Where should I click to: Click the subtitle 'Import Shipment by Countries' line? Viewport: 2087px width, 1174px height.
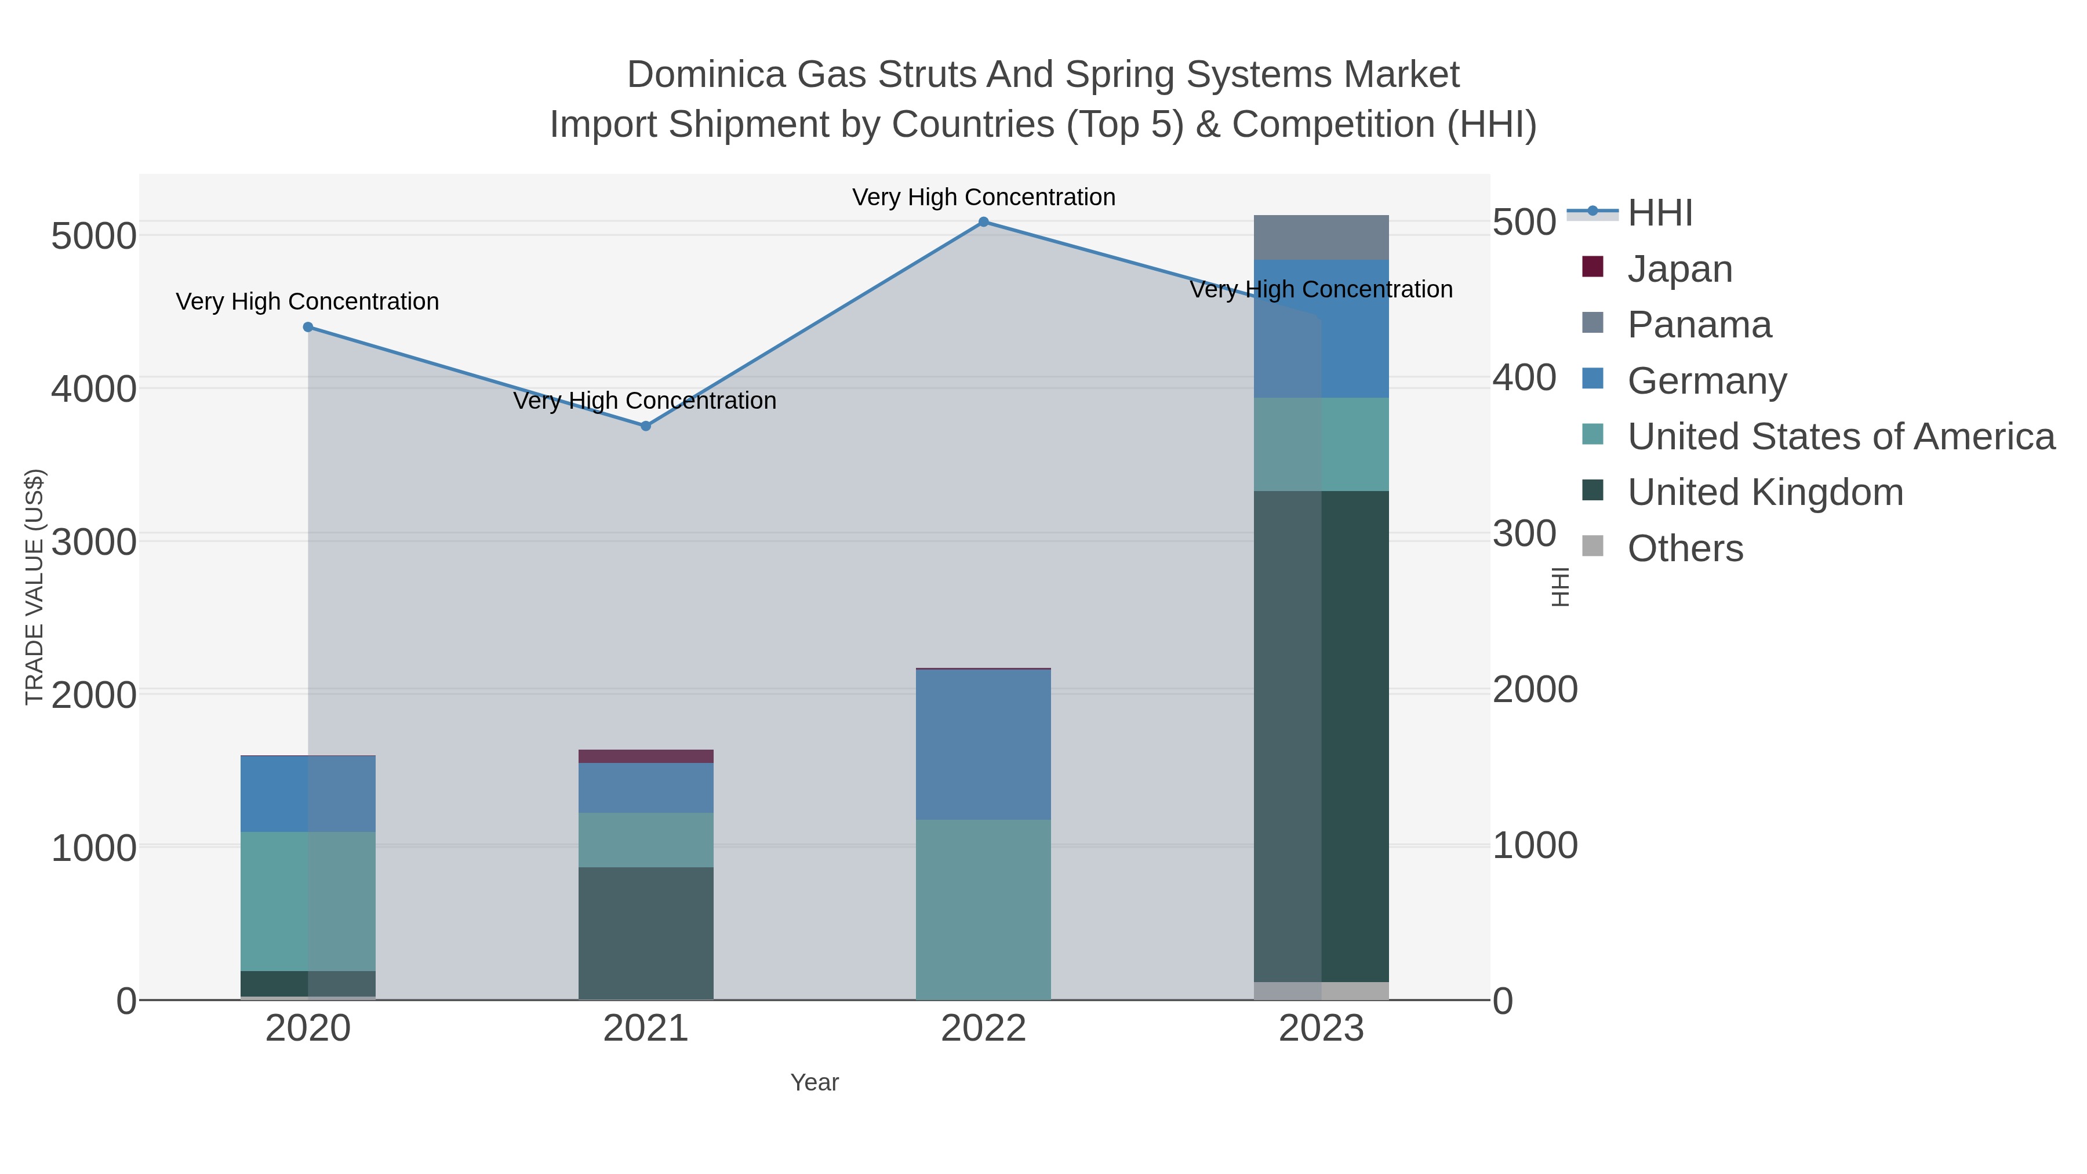tap(1043, 125)
